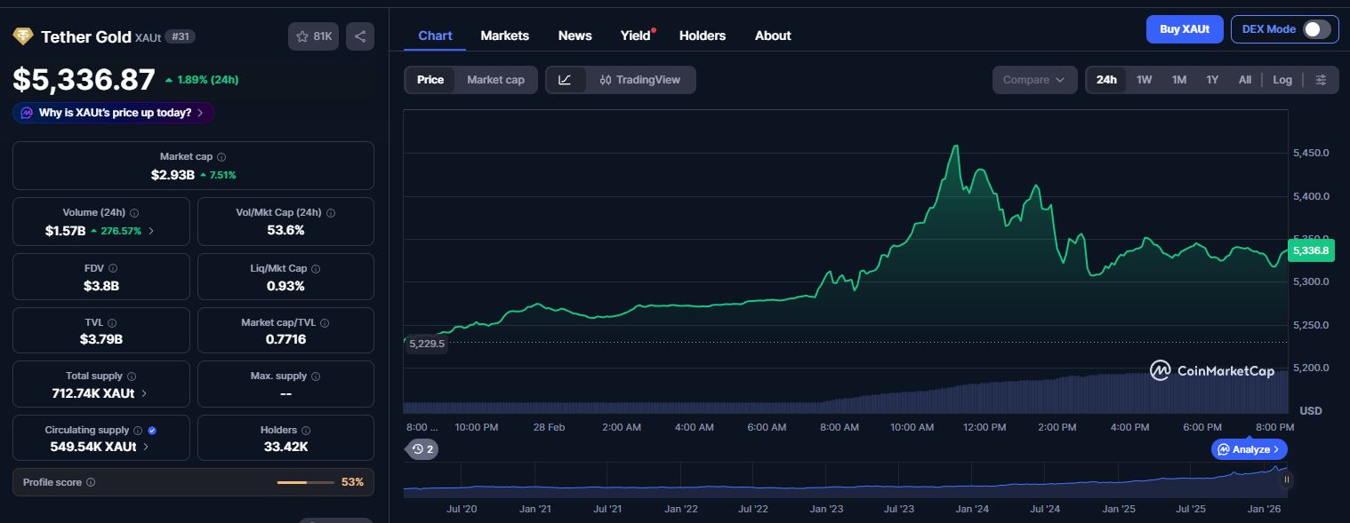Select 24h time range
Viewport: 1350px width, 523px height.
tap(1106, 80)
